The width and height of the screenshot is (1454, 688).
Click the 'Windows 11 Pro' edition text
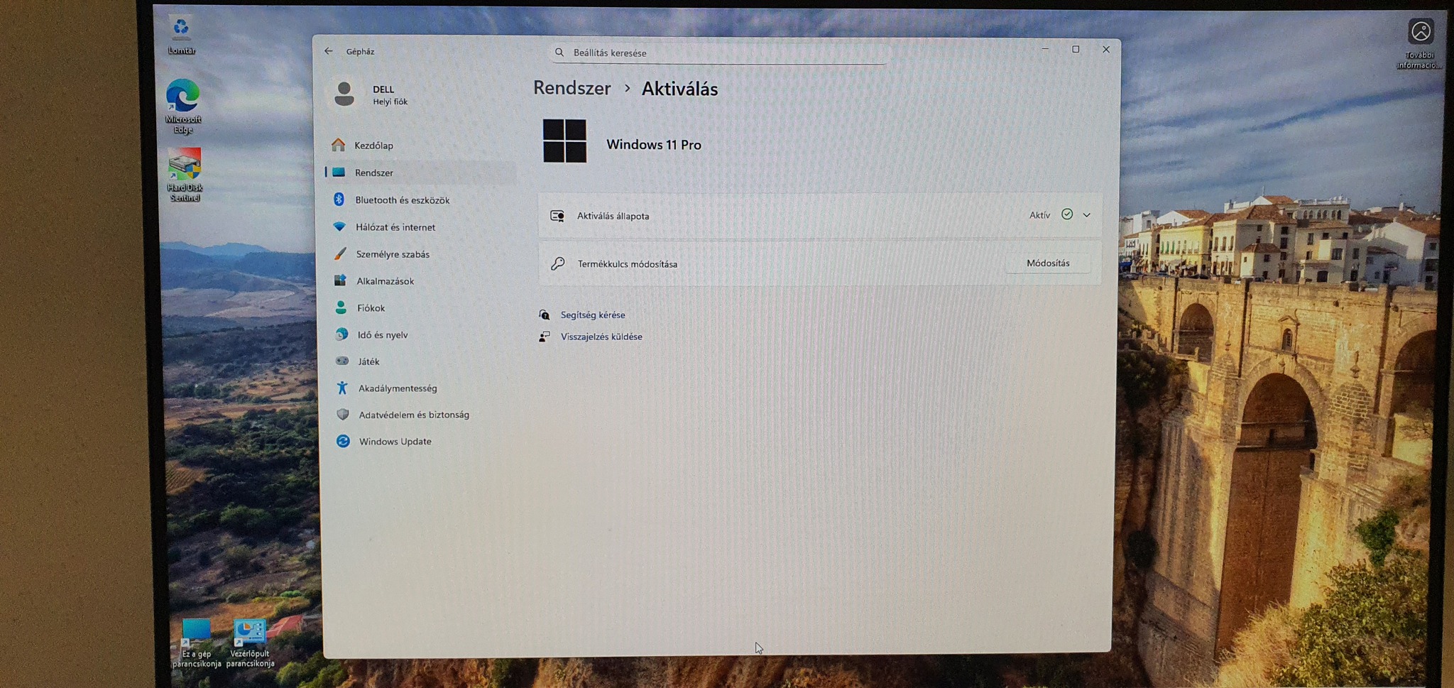pyautogui.click(x=654, y=145)
